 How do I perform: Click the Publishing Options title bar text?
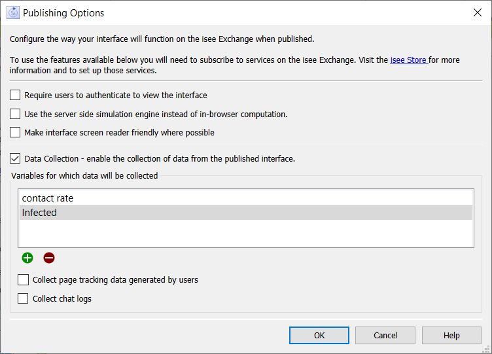[x=63, y=13]
